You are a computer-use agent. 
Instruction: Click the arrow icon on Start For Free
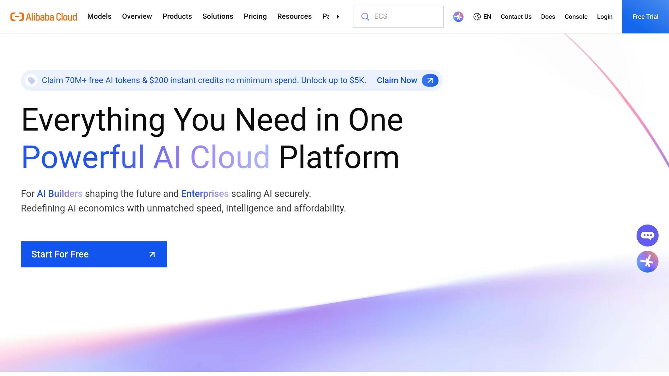point(152,254)
